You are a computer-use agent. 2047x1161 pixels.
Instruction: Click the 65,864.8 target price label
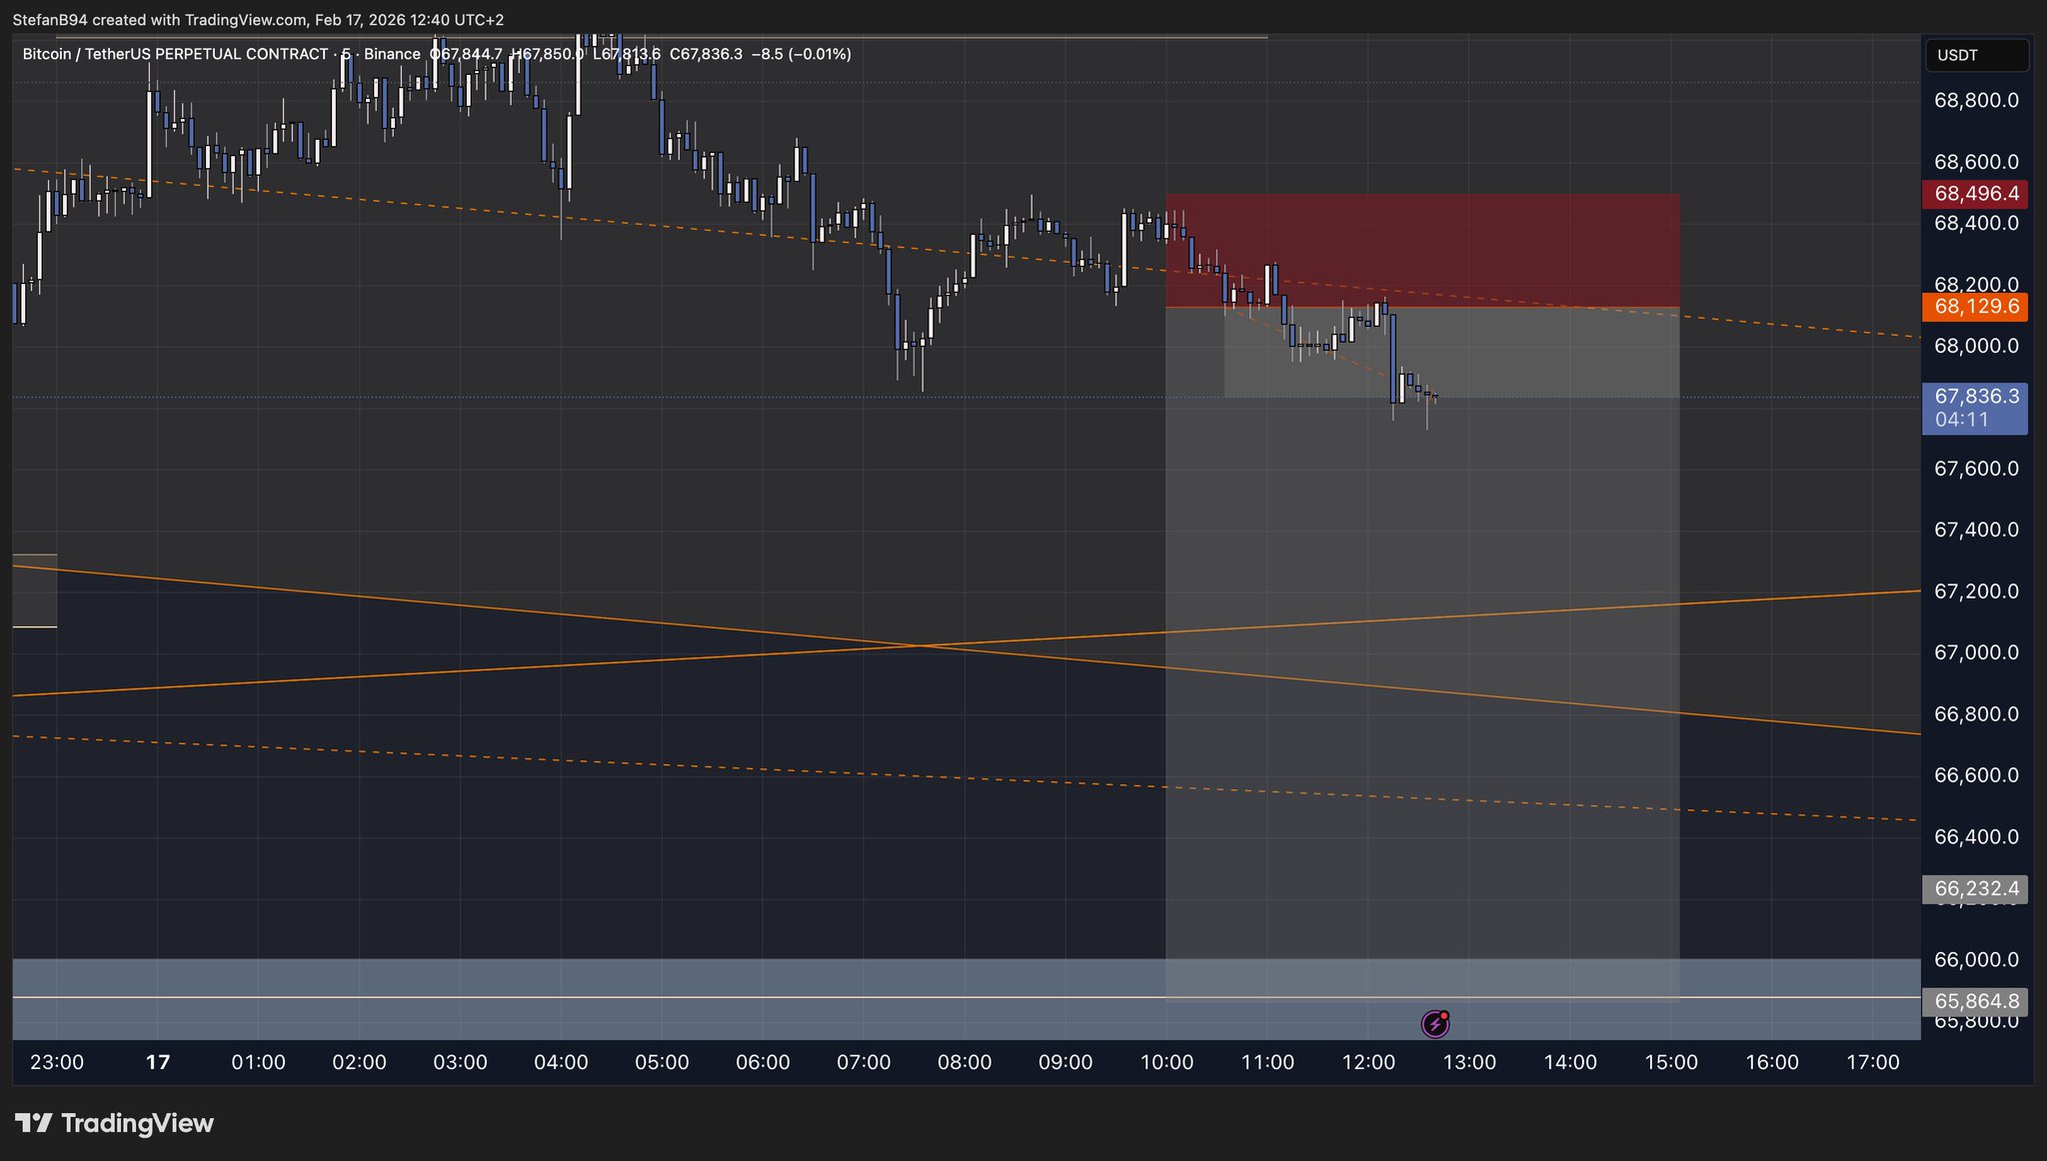1975,1001
